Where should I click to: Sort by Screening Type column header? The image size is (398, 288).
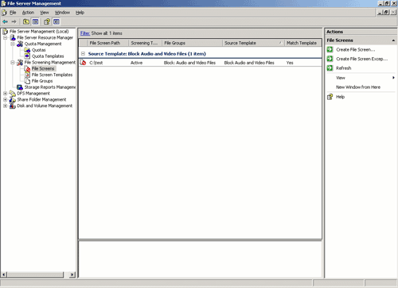(145, 43)
